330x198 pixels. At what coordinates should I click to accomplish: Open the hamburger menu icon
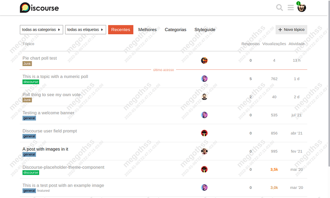(x=291, y=8)
